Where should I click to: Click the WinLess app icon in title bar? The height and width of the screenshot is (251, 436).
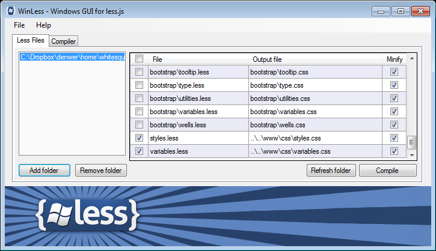tap(11, 11)
